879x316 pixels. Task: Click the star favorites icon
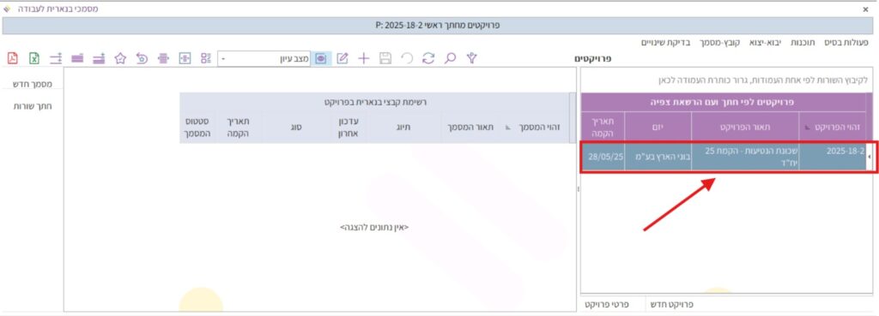tap(120, 58)
